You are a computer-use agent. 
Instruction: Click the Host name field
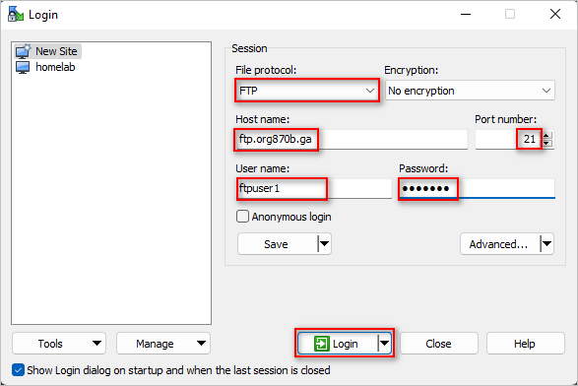(352, 140)
